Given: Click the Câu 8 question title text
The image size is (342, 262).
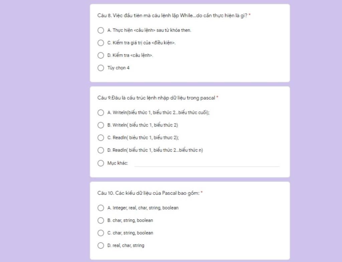Looking at the screenshot, I should (x=172, y=15).
